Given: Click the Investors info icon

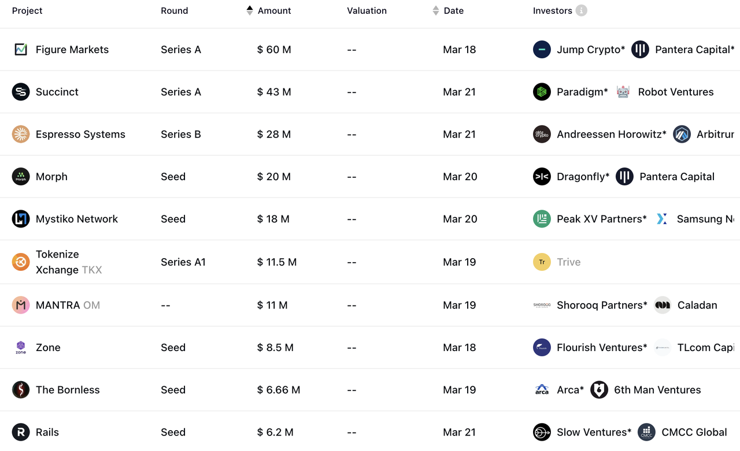Looking at the screenshot, I should click(582, 10).
